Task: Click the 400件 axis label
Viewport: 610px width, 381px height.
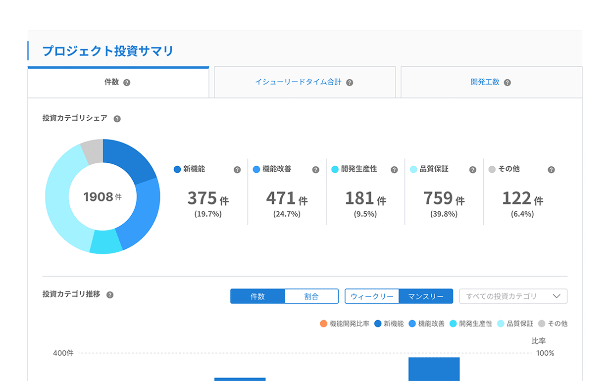Action: point(63,353)
